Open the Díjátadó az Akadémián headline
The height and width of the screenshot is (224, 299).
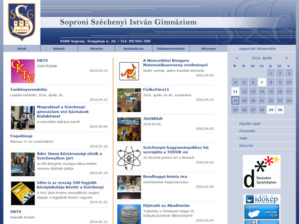[166, 205]
